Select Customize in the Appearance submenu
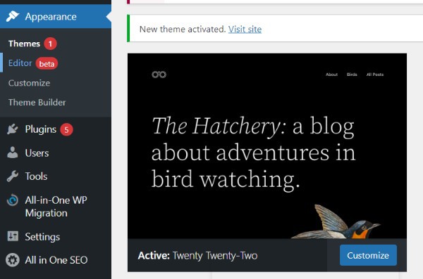Screen dimensions: 423x279 (29, 83)
